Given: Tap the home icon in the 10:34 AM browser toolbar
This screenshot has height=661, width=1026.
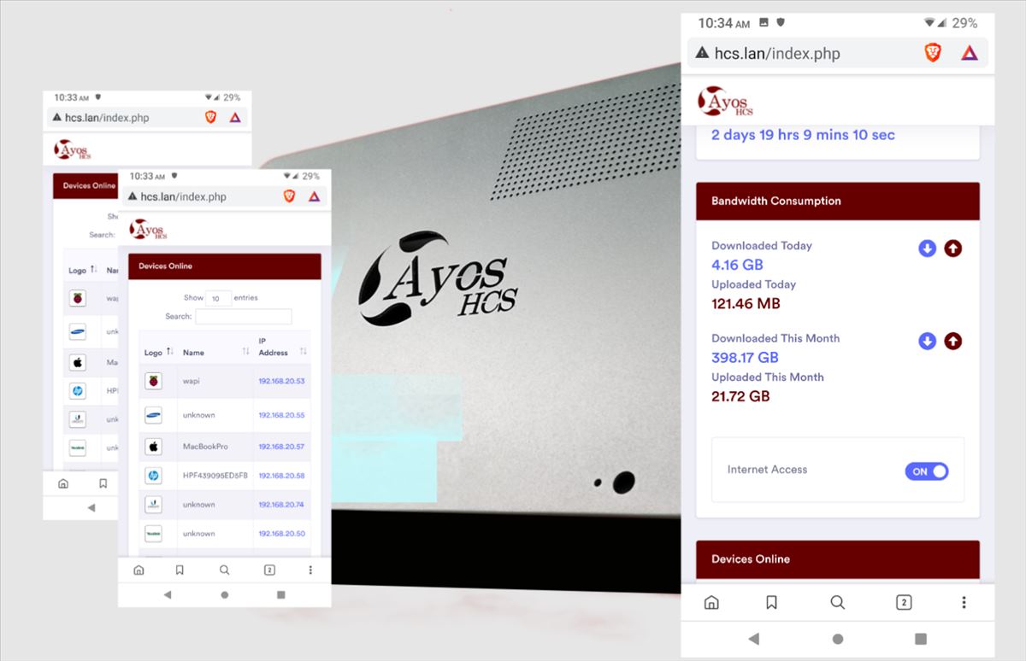Looking at the screenshot, I should click(711, 602).
